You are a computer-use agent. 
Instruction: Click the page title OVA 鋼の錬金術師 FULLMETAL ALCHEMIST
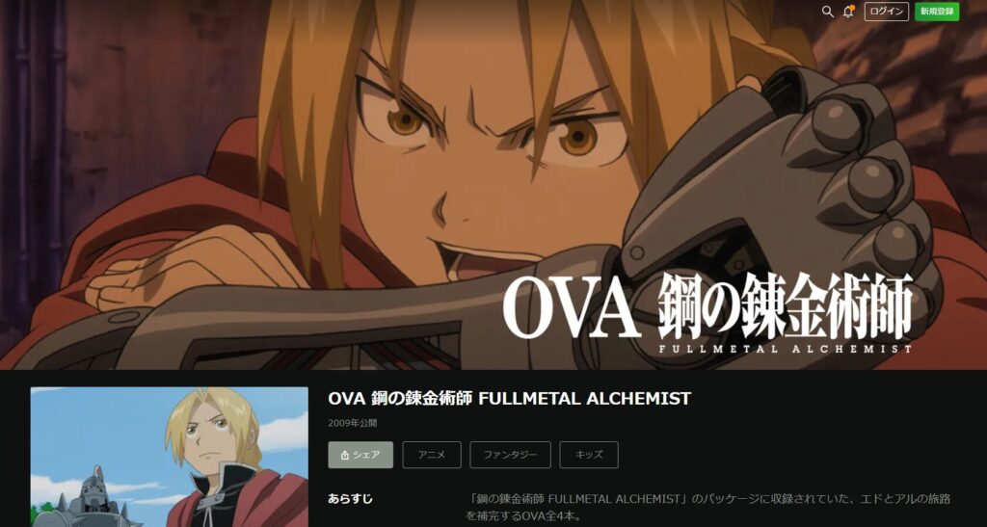tap(509, 399)
